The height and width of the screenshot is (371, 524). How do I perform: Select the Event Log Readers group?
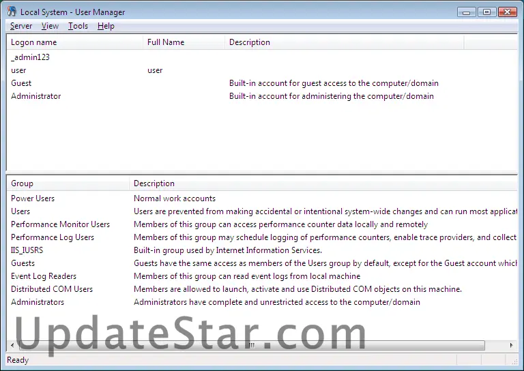pyautogui.click(x=44, y=276)
